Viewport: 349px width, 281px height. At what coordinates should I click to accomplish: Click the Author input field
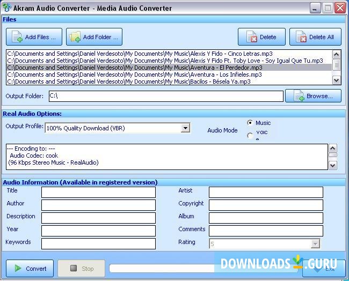[98, 205]
